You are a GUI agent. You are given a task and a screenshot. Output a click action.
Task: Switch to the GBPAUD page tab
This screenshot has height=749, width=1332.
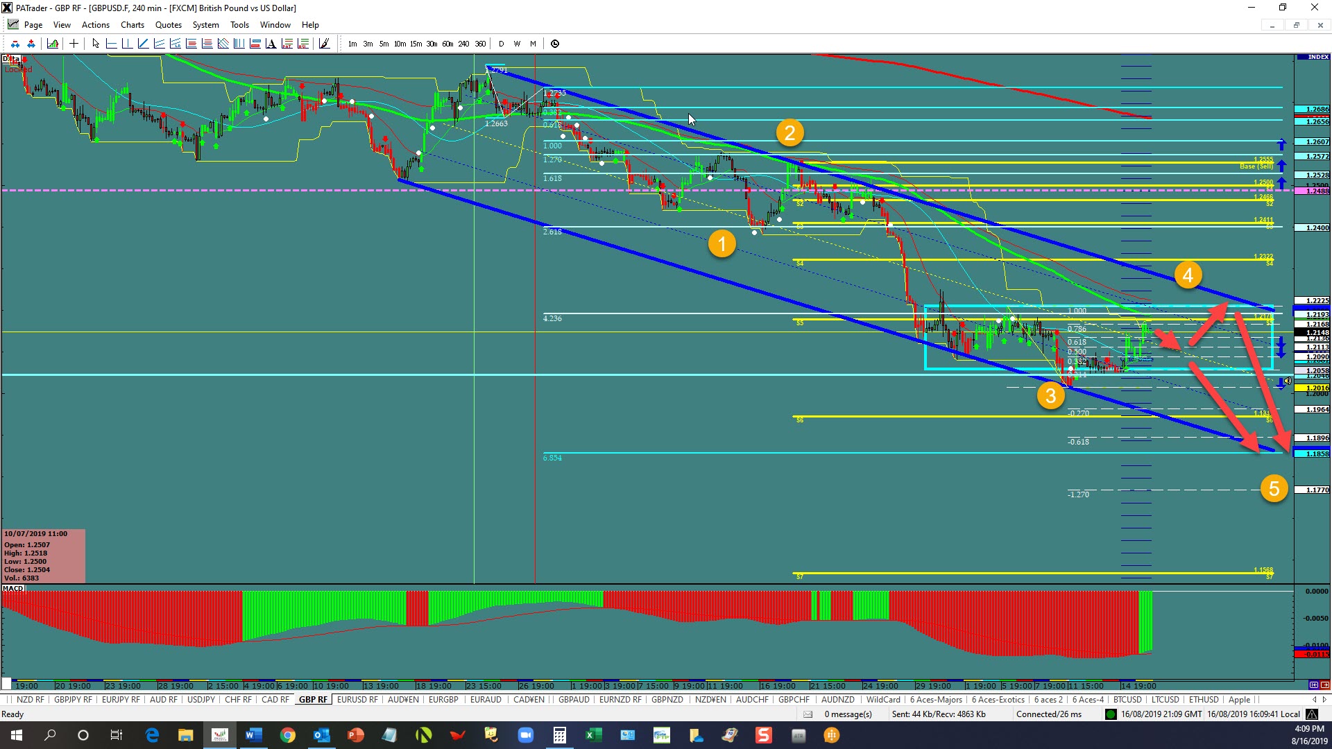[574, 700]
